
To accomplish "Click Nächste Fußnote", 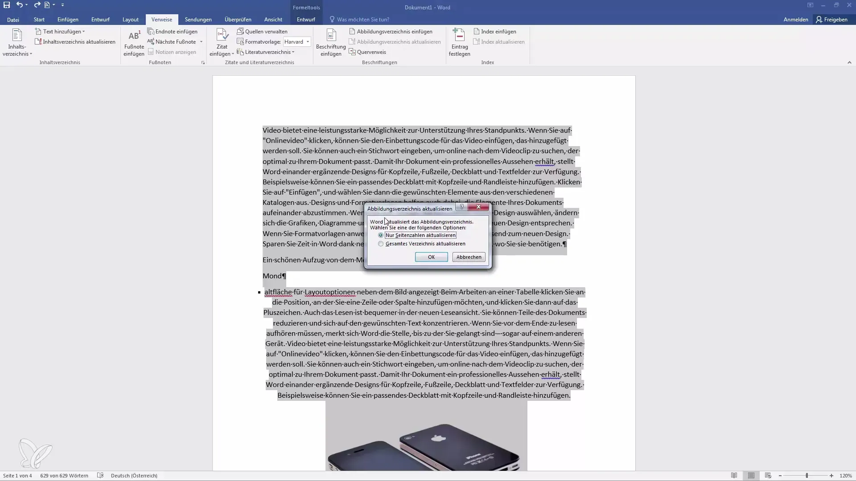I will coord(172,42).
